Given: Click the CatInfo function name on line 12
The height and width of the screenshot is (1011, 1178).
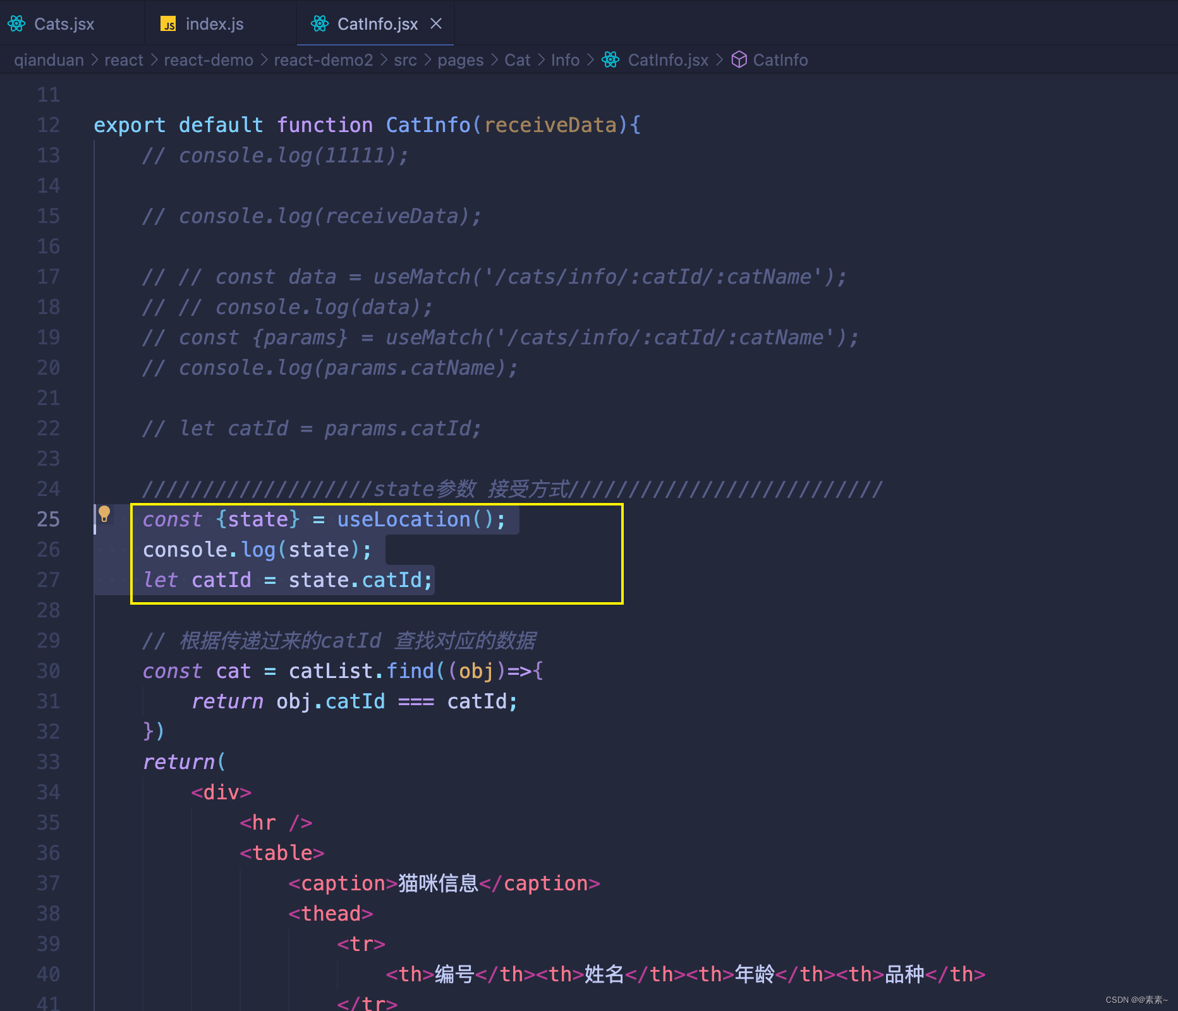Looking at the screenshot, I should [428, 125].
